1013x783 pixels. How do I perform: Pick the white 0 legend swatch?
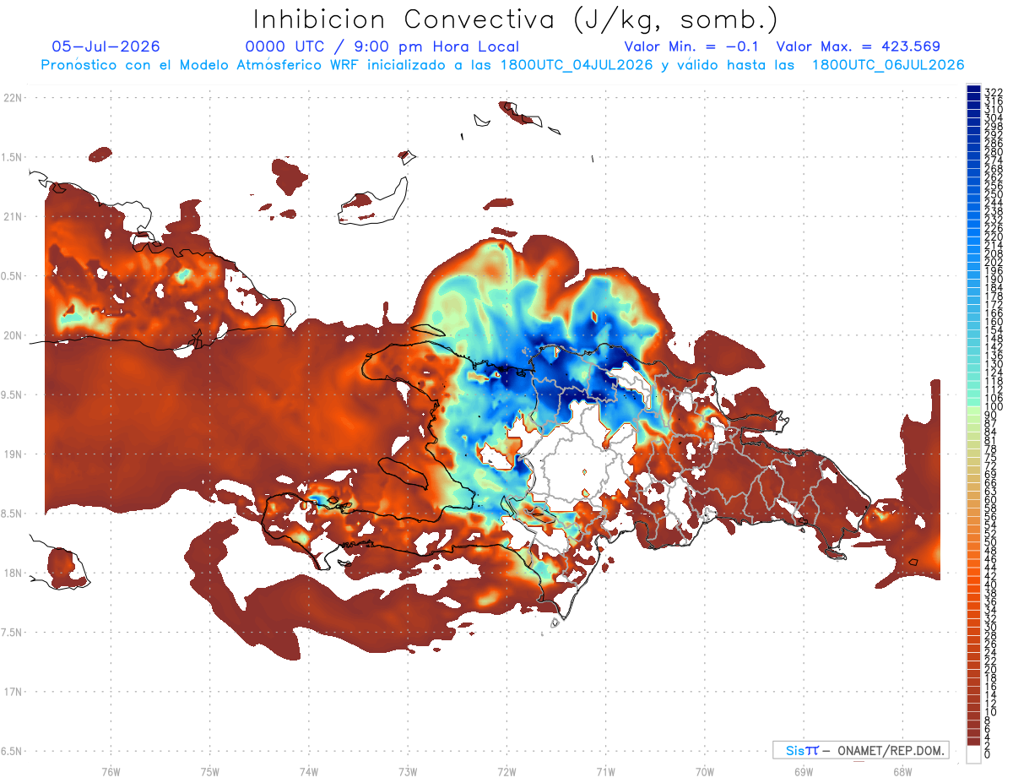point(973,754)
